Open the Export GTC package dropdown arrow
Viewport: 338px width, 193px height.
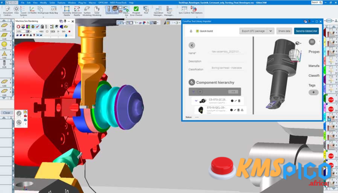click(x=271, y=31)
